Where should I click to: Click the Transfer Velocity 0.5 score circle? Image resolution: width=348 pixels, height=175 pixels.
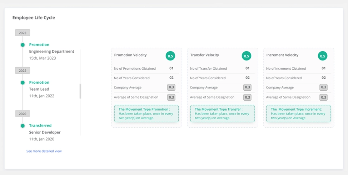pos(247,56)
